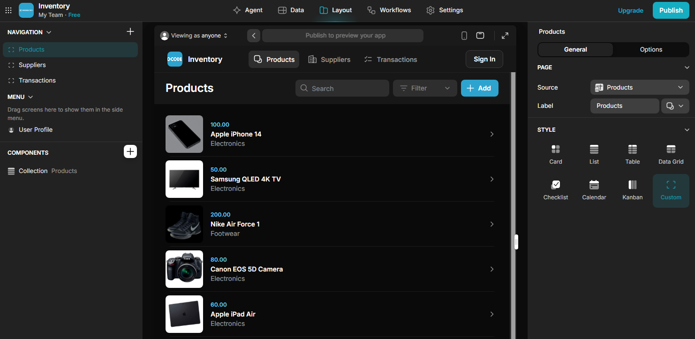Click the Nike Air Force 1 thumbnail
The height and width of the screenshot is (339, 695).
(x=184, y=224)
